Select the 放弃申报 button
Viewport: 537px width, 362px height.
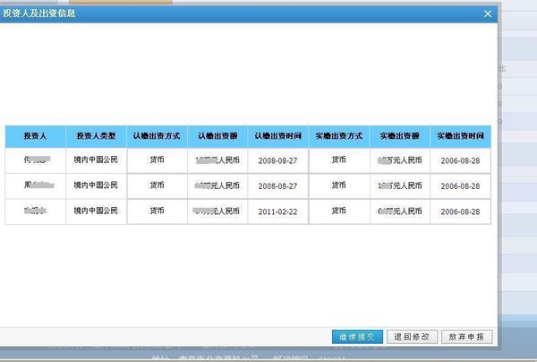tap(467, 337)
